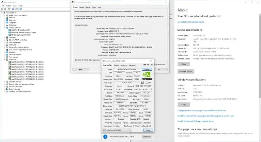Click the blue Help icon in Device Manager toolbar

13,9
